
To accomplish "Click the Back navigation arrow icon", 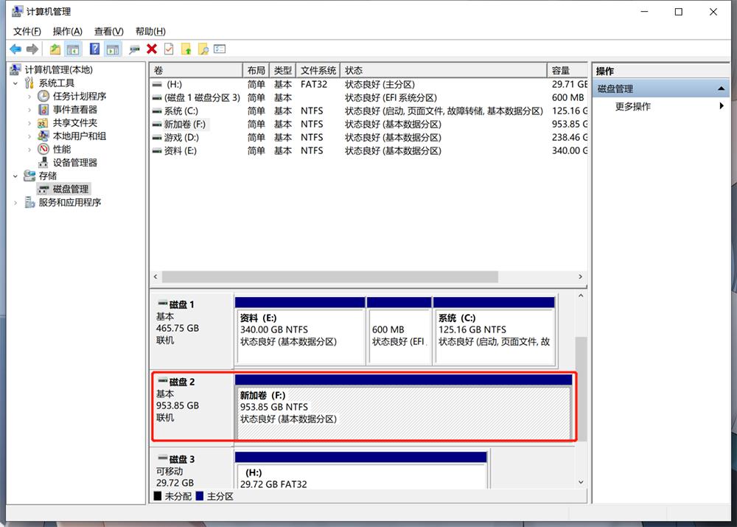I will (15, 49).
